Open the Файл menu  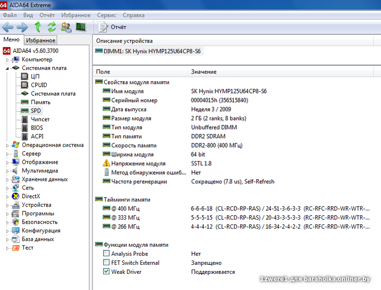(x=10, y=15)
